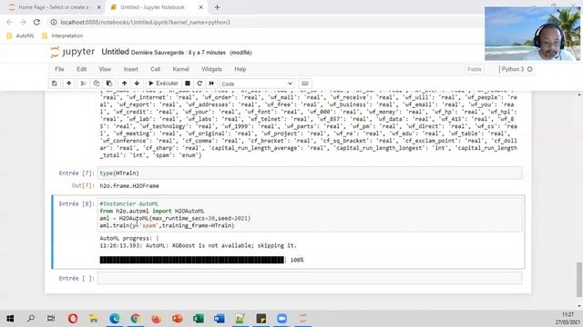Open a new browser tab with the plus icon
The width and height of the screenshot is (583, 327).
(x=217, y=7)
